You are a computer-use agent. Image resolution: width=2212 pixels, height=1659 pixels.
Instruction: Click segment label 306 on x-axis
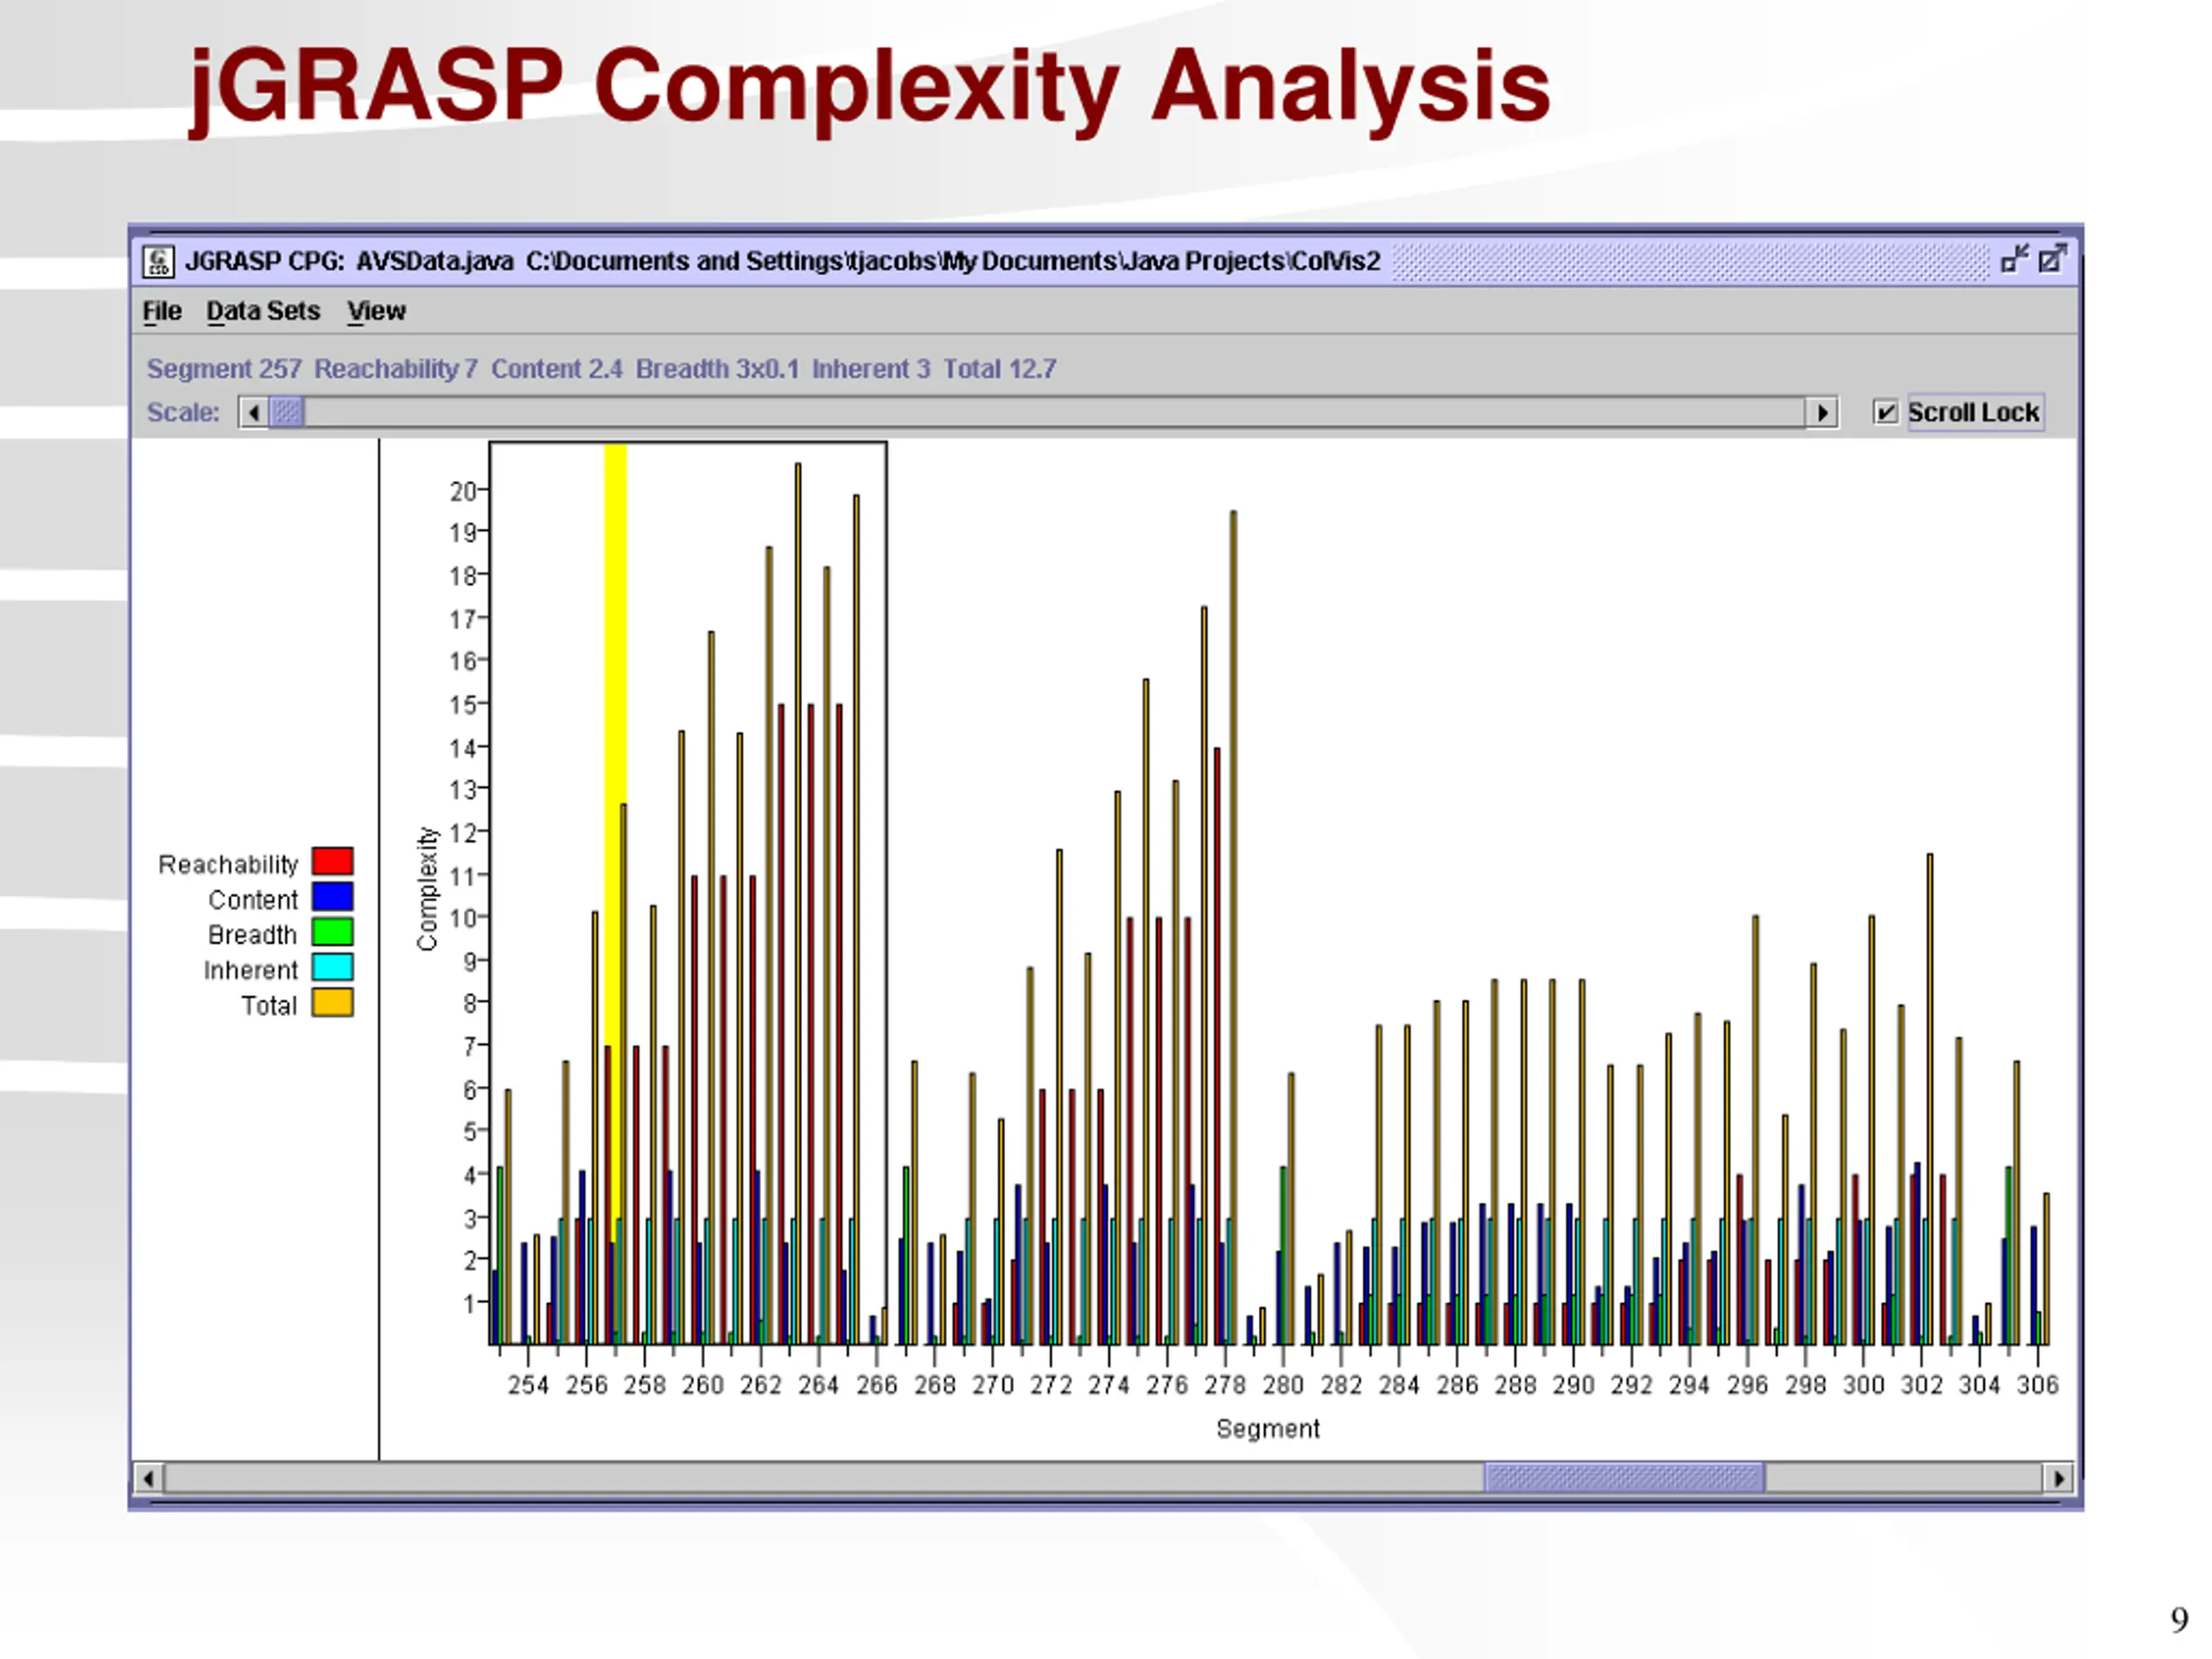pyautogui.click(x=2037, y=1385)
